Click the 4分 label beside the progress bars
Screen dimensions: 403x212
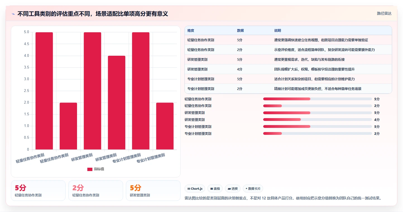tap(377, 120)
